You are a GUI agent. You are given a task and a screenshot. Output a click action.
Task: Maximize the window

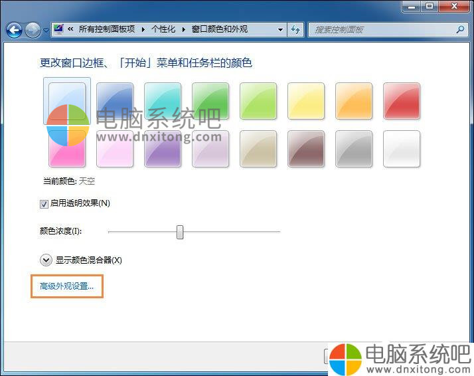click(x=430, y=6)
